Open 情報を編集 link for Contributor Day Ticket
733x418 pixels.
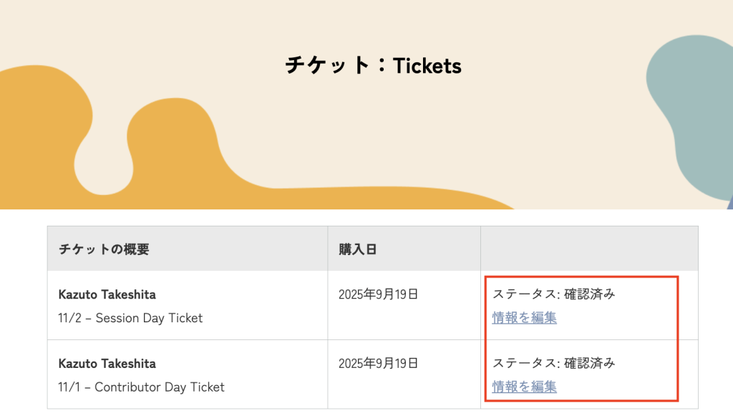tap(524, 387)
